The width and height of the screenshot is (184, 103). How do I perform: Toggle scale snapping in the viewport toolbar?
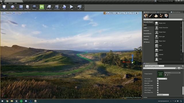point(129,13)
